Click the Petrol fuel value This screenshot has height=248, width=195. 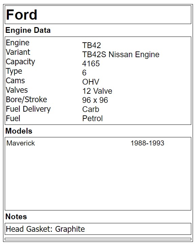pos(93,118)
